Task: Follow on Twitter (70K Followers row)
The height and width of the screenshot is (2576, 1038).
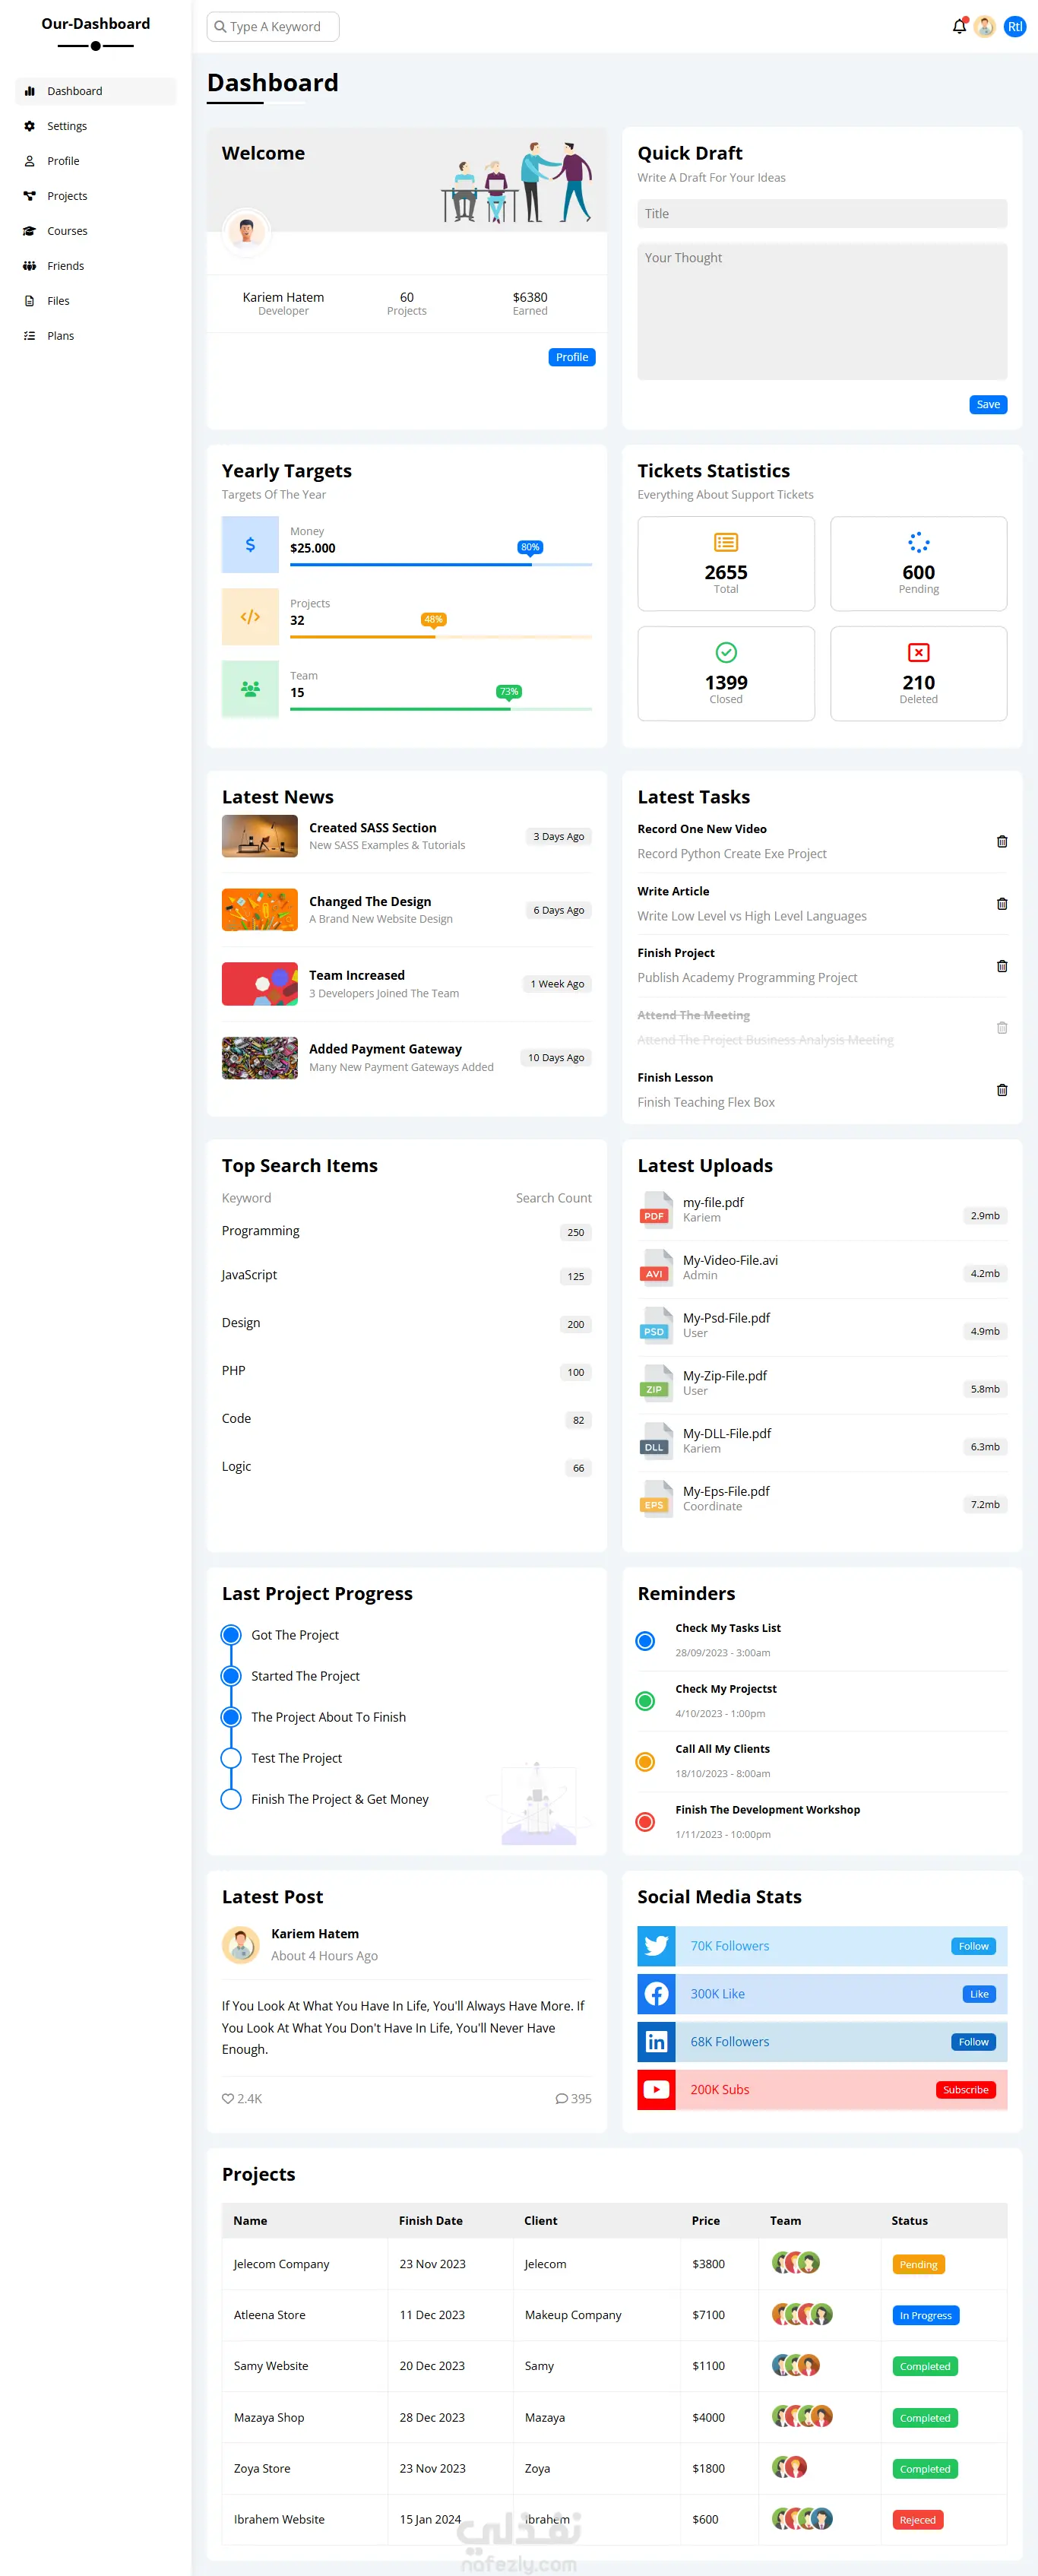Action: point(973,1946)
